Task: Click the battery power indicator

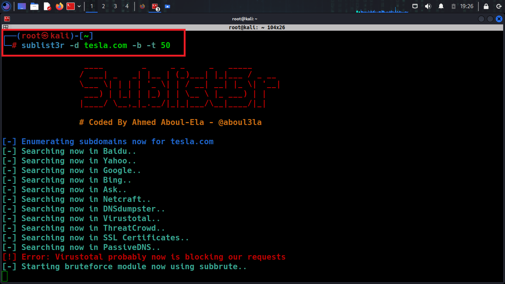Action: coord(454,6)
